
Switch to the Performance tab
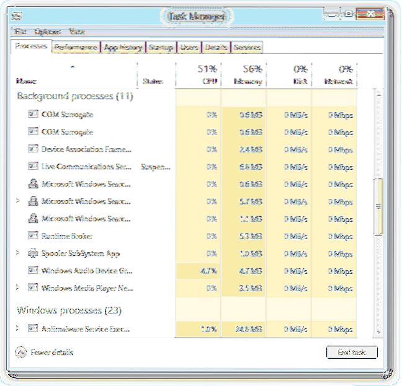pos(75,47)
